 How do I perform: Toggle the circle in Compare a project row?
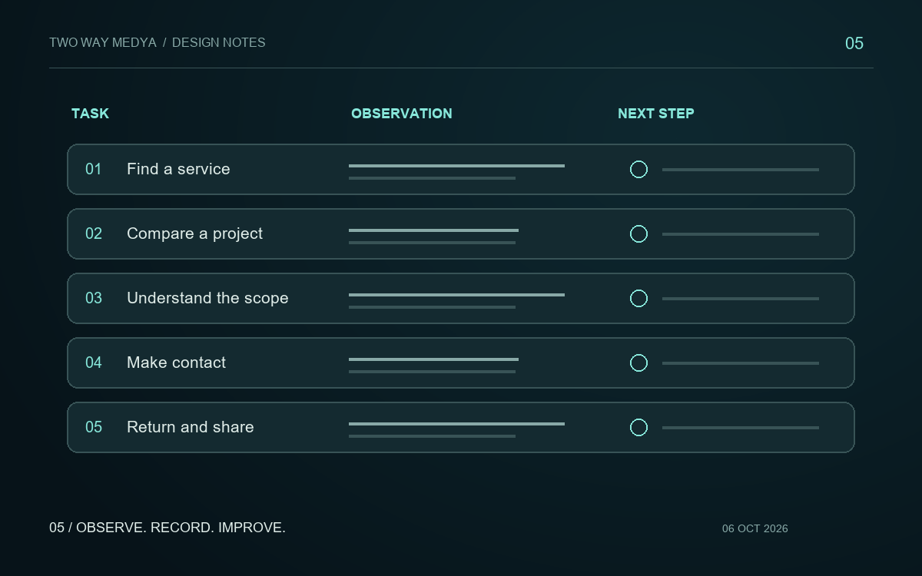coord(638,234)
